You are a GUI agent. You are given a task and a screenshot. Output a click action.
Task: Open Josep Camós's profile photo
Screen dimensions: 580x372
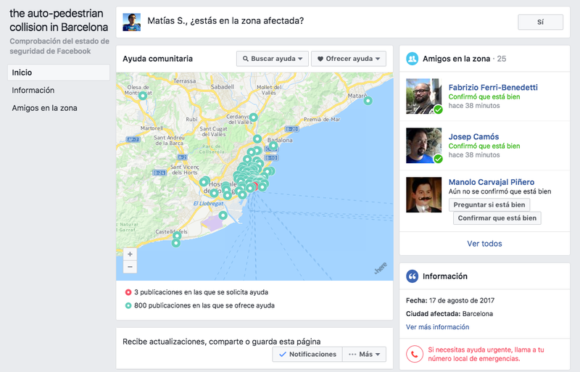pyautogui.click(x=423, y=146)
